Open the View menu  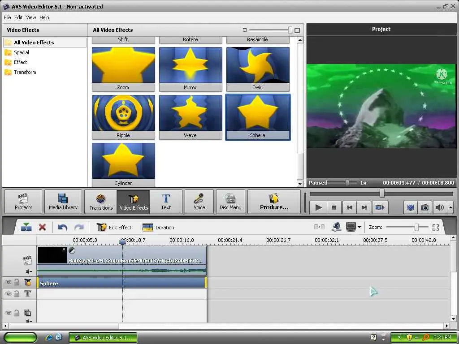pos(31,17)
